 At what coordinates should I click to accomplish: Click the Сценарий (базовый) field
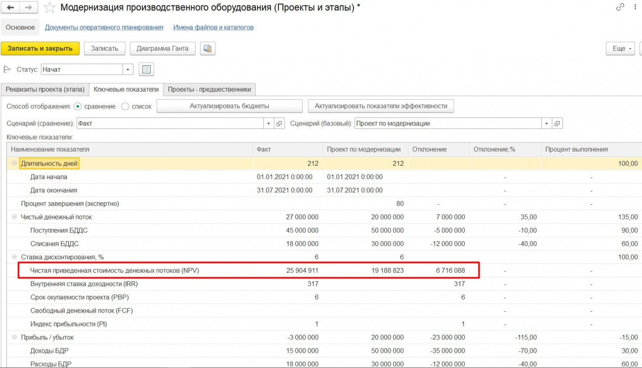[448, 123]
